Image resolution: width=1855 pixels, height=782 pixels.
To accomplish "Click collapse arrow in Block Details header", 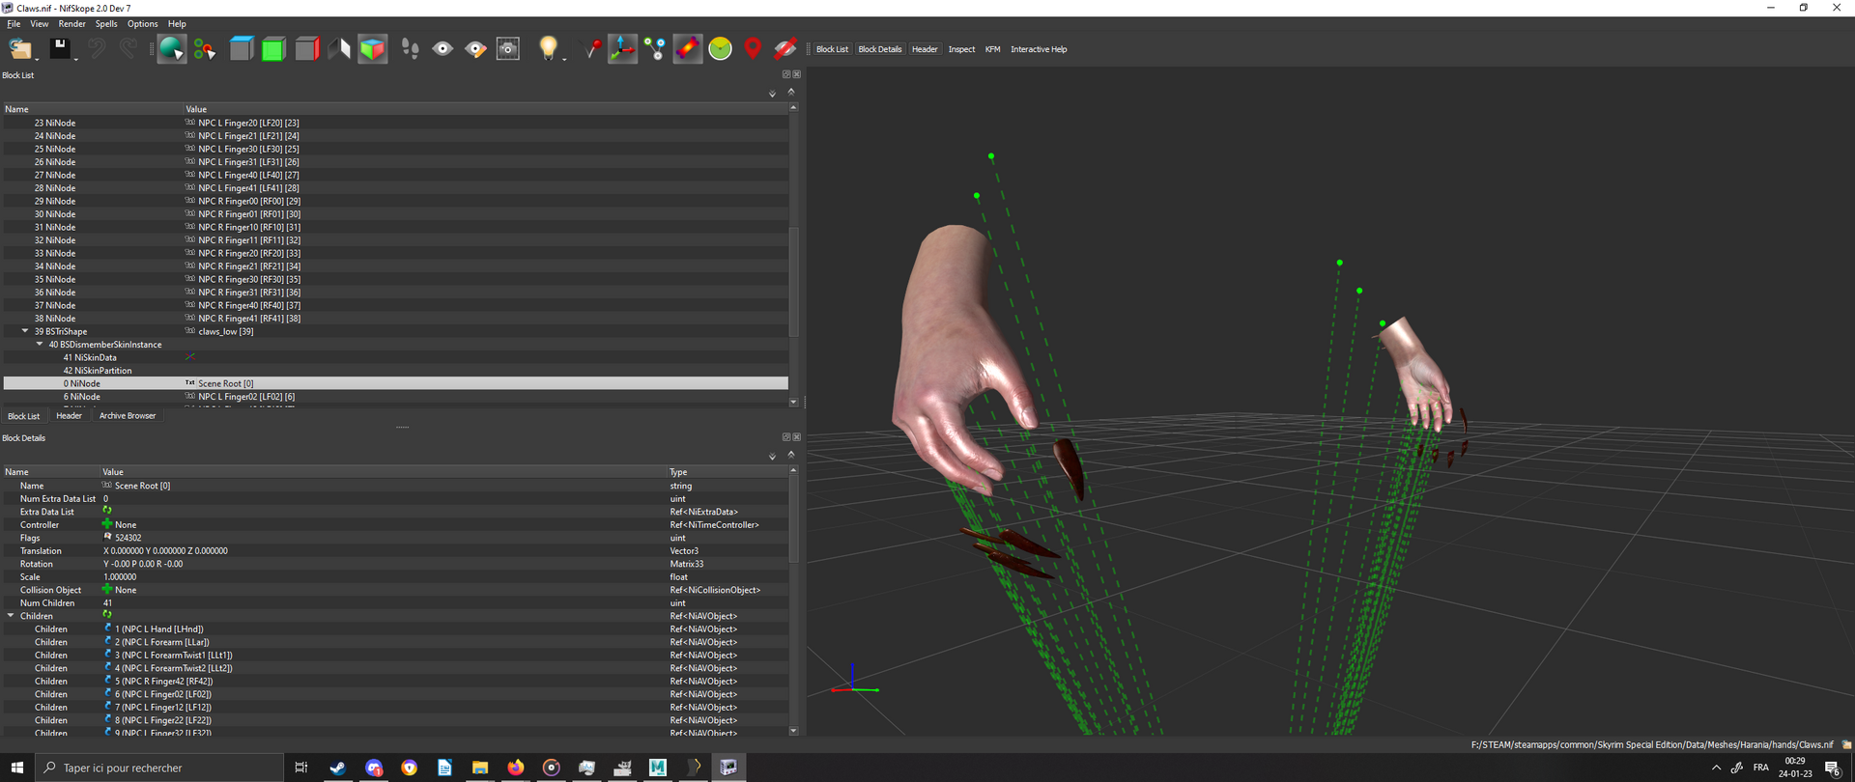I will 791,454.
